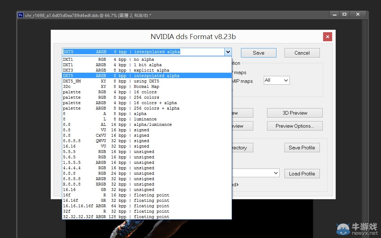Click the Save button
The height and width of the screenshot is (238, 381).
pos(259,53)
